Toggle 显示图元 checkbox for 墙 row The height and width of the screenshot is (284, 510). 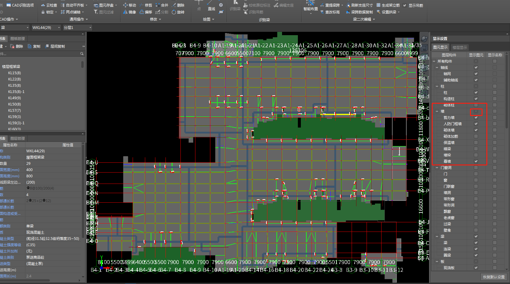pyautogui.click(x=476, y=111)
